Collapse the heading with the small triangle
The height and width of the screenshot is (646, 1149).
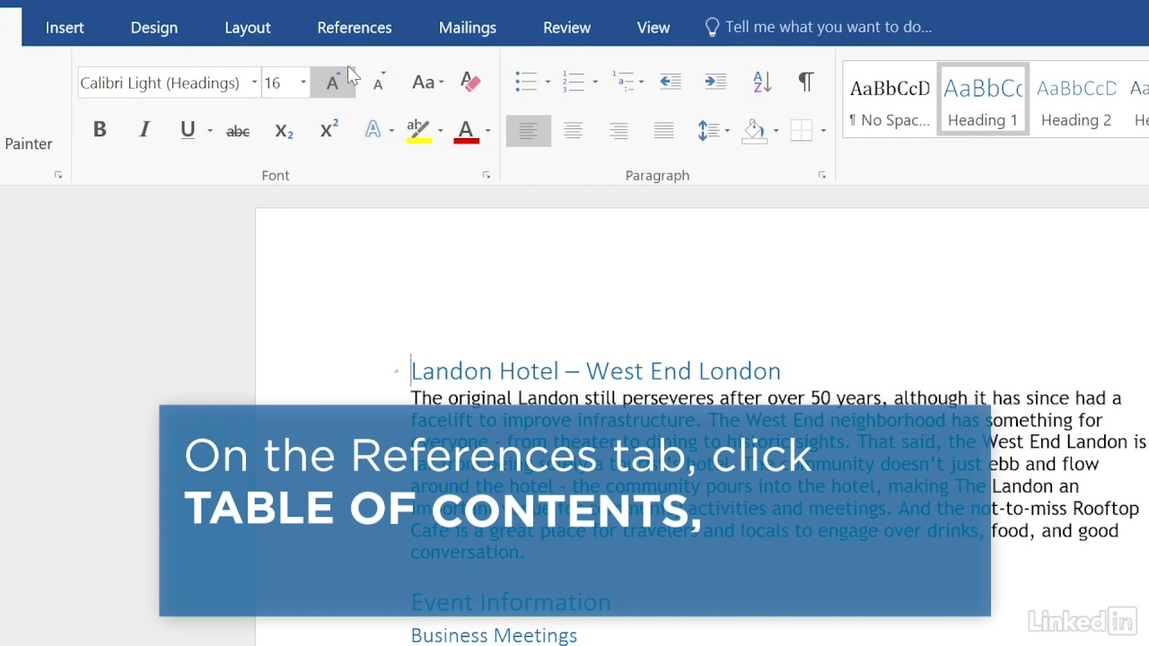coord(396,371)
